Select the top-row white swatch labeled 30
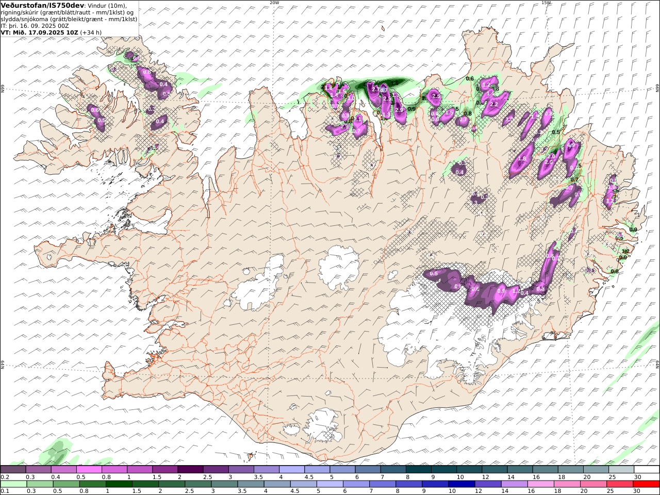 (x=646, y=470)
